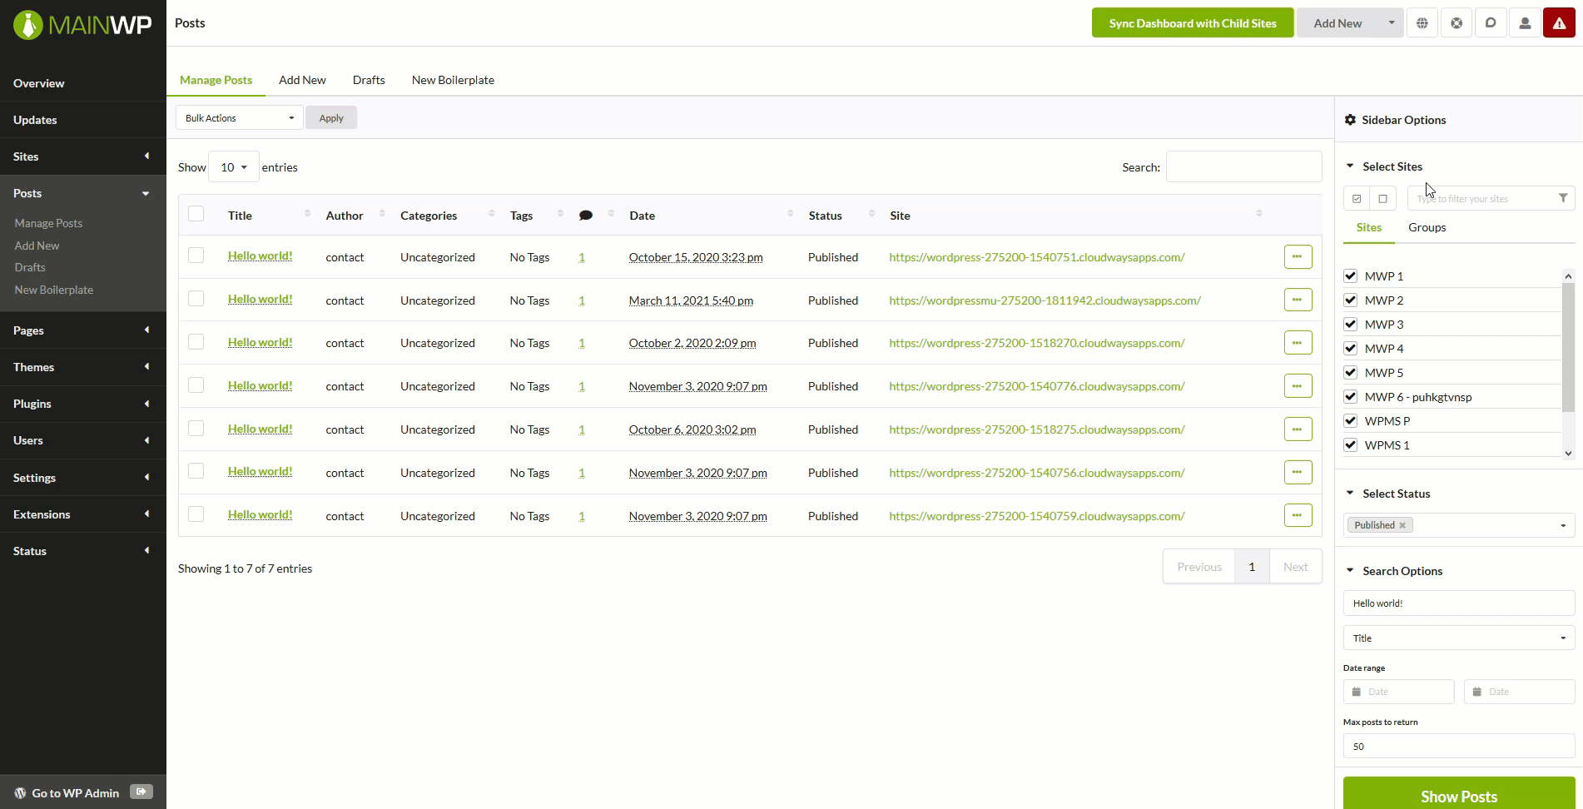Screen dimensions: 1583x809
Task: Click the red warning alert icon
Action: [1559, 23]
